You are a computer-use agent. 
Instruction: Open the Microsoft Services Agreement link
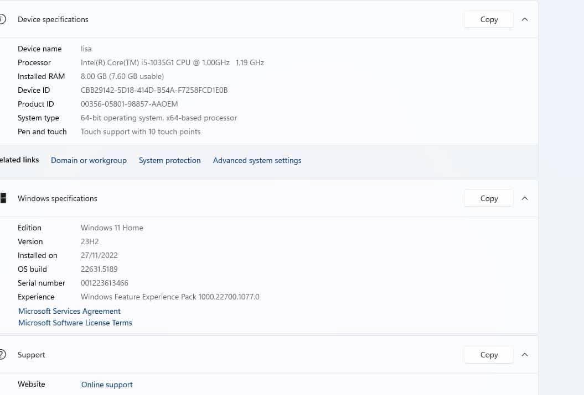tap(69, 311)
